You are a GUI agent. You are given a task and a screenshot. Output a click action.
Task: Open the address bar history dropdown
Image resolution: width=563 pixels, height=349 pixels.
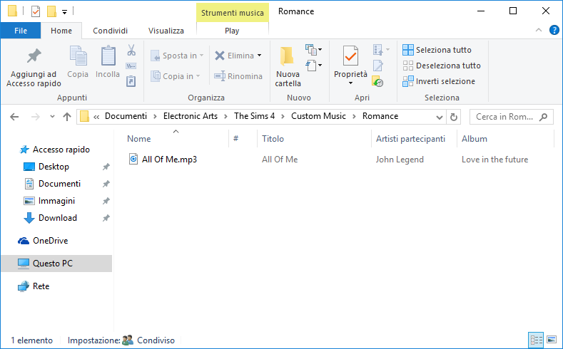tap(440, 117)
